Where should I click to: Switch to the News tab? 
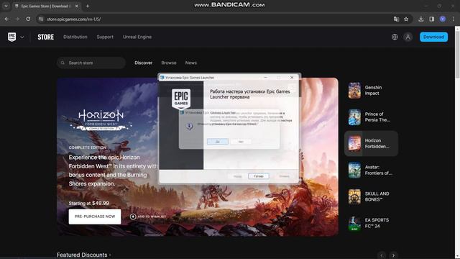click(x=191, y=63)
